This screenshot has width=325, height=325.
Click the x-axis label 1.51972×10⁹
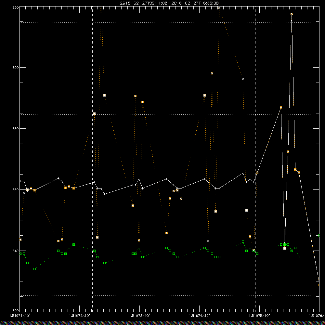click(x=80, y=316)
